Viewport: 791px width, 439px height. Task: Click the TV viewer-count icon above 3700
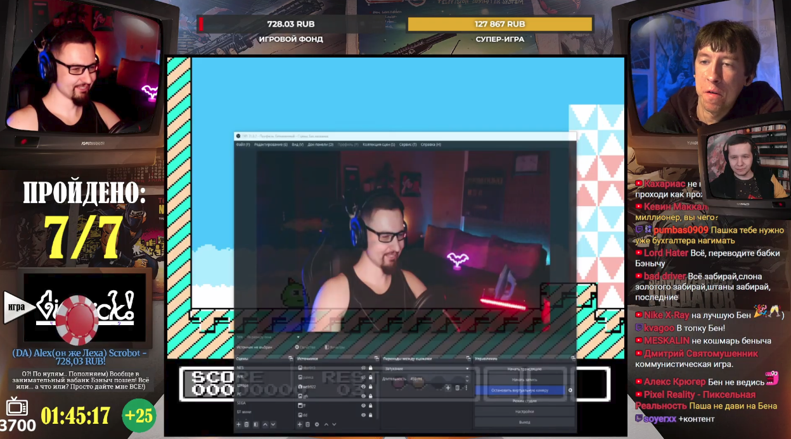pyautogui.click(x=15, y=406)
